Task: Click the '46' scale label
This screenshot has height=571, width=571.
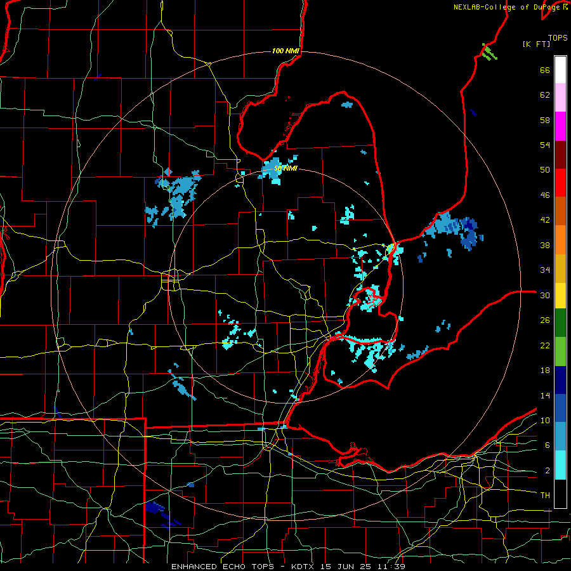Action: pos(545,195)
